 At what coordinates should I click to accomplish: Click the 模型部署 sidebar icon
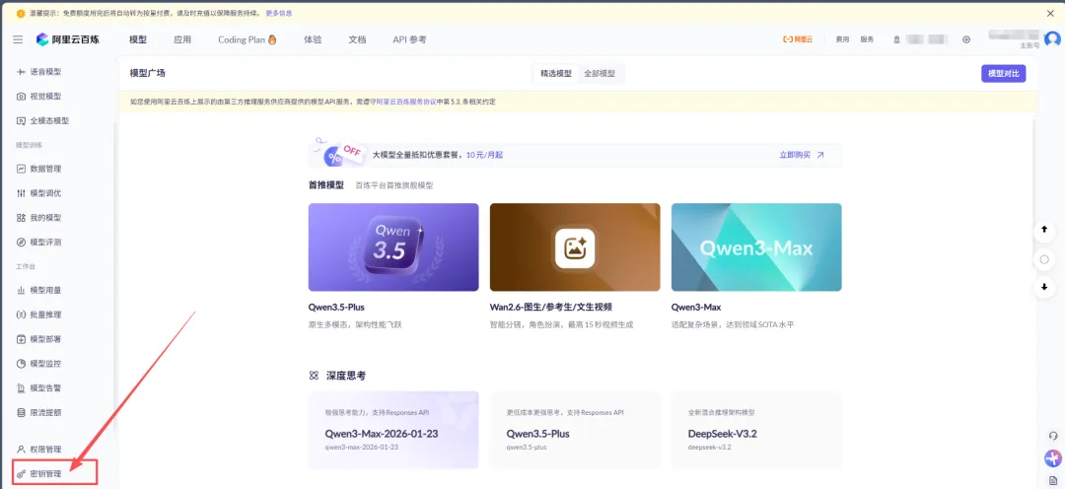[21, 339]
